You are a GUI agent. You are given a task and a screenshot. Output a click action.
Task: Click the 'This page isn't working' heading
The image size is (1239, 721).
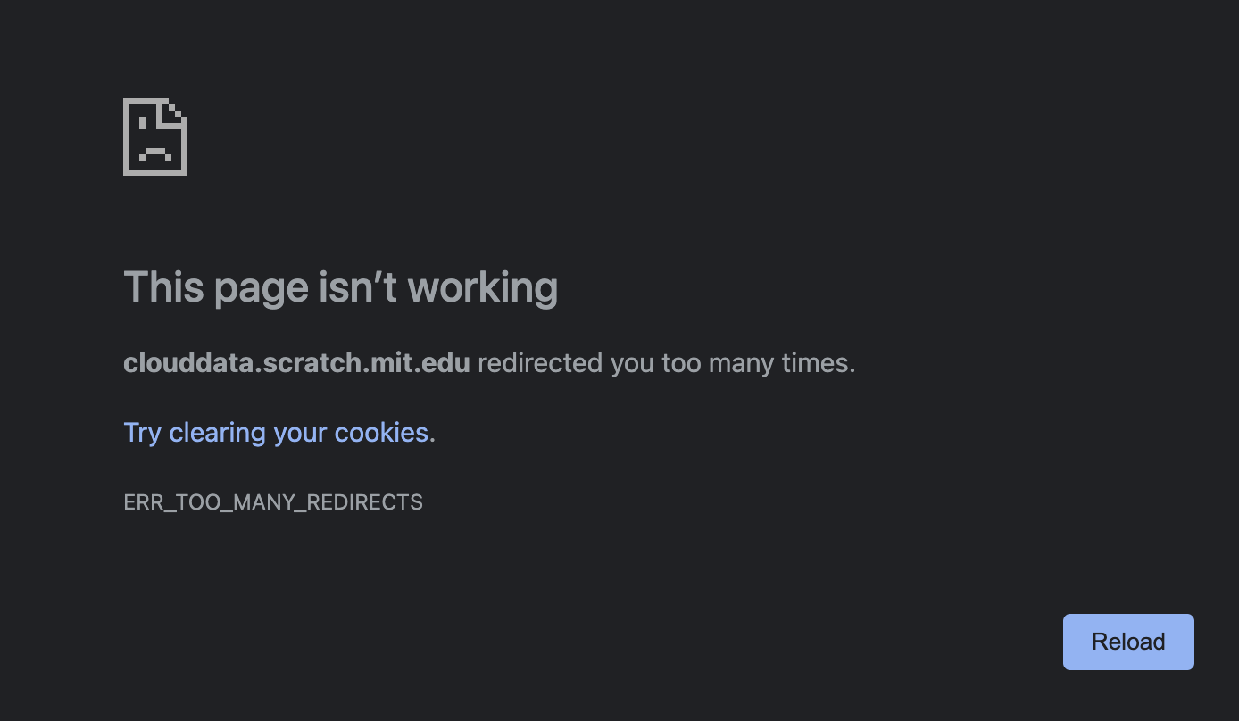pos(340,286)
